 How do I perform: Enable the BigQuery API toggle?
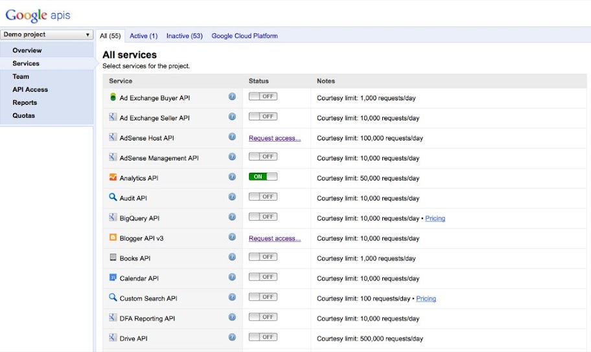click(x=262, y=217)
